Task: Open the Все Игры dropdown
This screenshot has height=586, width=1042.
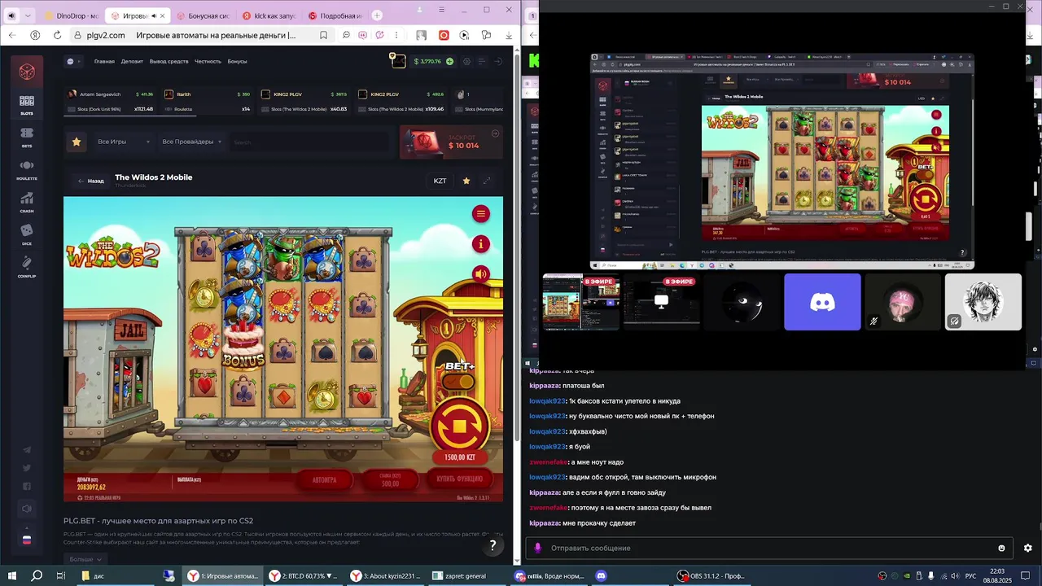Action: click(124, 142)
